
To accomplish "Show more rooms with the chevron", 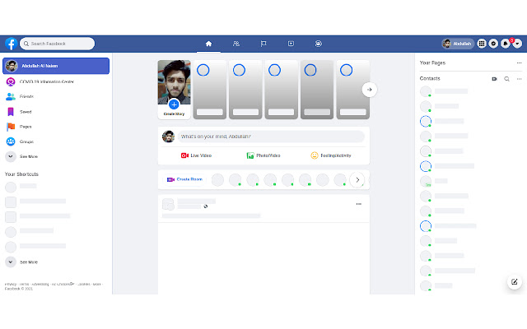I will click(x=357, y=180).
